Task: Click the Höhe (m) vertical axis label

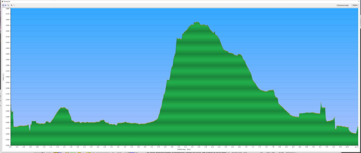Action: [x=3, y=77]
